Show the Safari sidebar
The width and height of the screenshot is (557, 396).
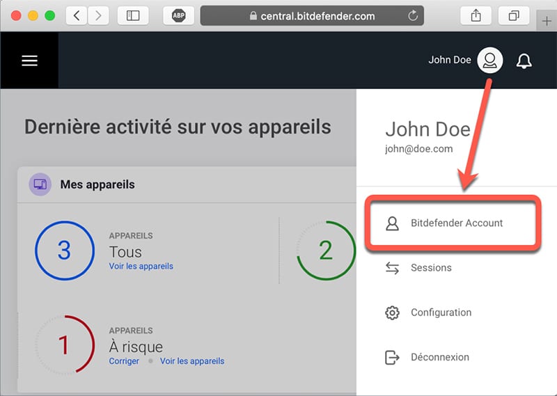click(133, 15)
